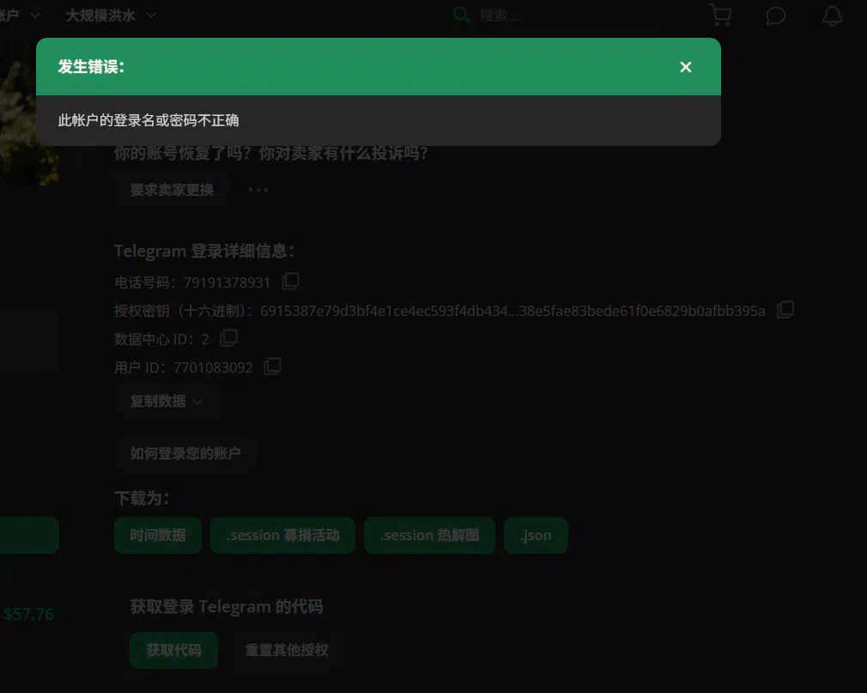Click the 要求卖家更换 button
The height and width of the screenshot is (693, 867).
(x=172, y=190)
